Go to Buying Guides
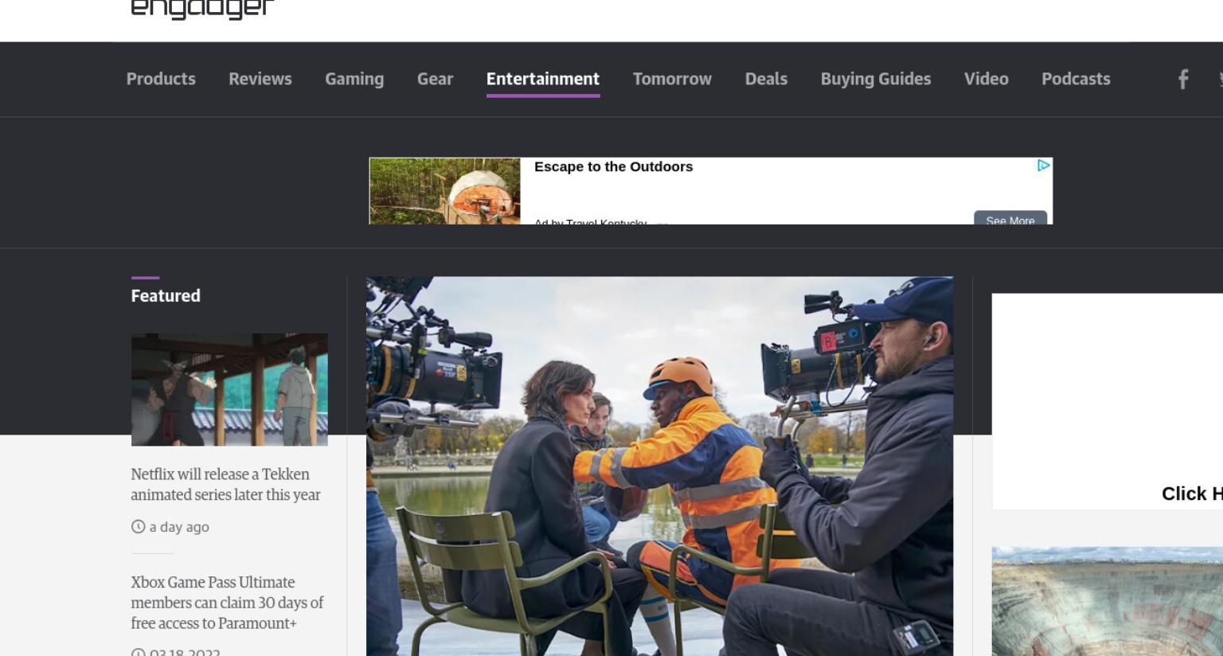This screenshot has width=1223, height=656. [876, 79]
